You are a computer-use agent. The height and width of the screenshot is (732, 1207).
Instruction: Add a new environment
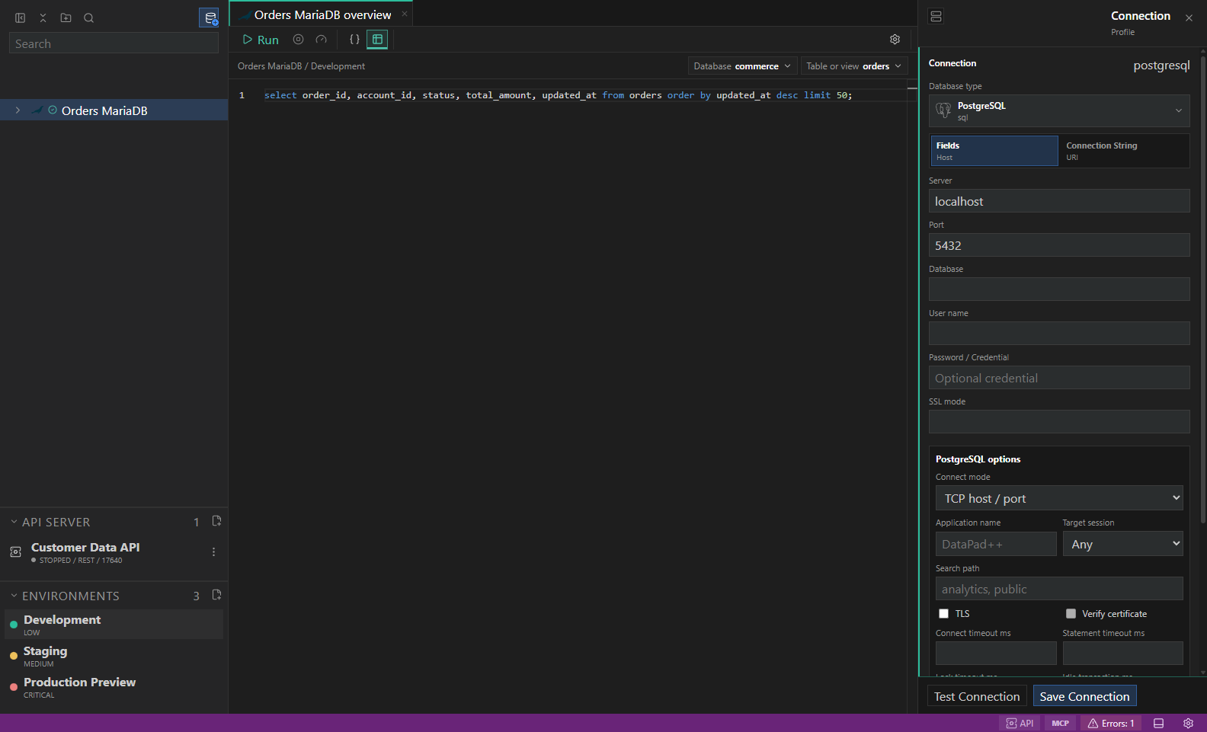(x=216, y=595)
